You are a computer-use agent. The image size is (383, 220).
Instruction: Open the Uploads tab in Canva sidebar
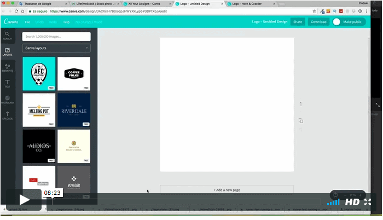pos(7,115)
